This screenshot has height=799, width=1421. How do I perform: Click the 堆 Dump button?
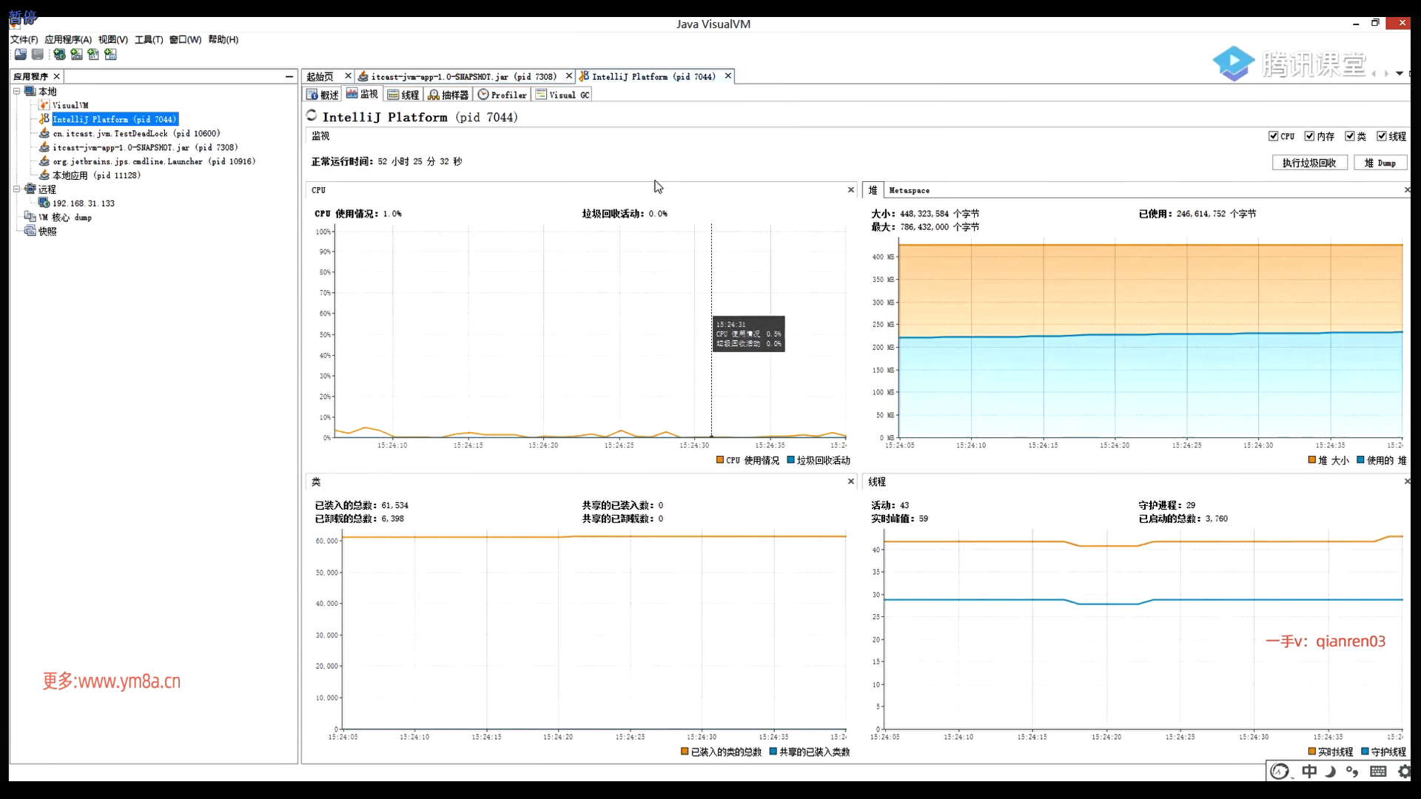(1380, 163)
